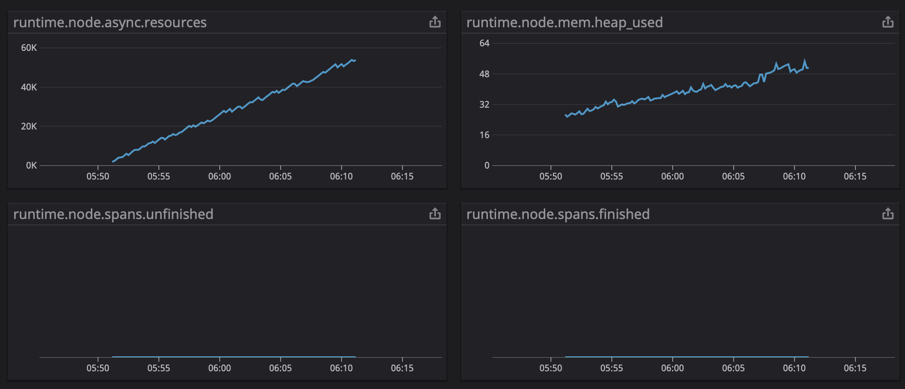The image size is (905, 389).
Task: Select the runtime.node.async.resources title
Action: click(110, 22)
